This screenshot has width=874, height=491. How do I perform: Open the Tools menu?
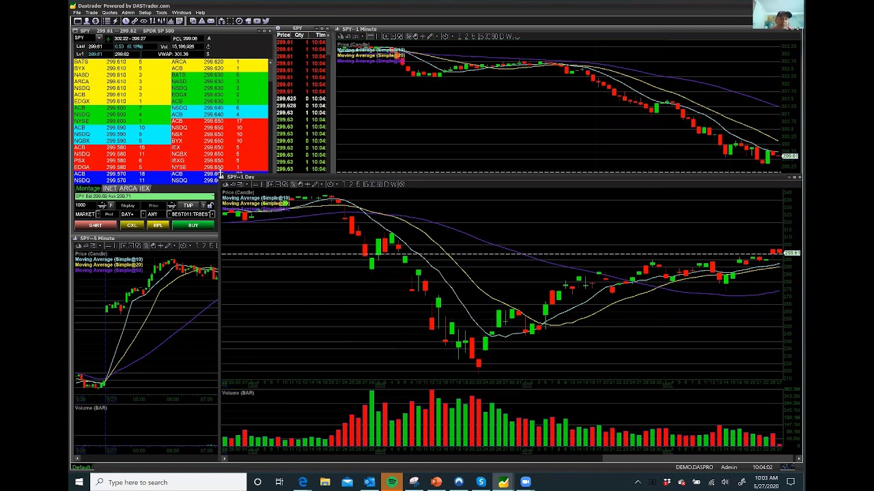tap(161, 12)
